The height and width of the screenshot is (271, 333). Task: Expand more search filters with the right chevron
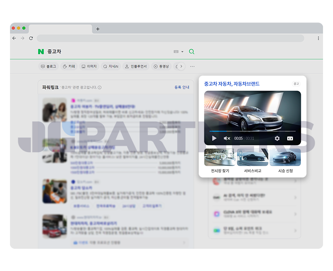click(x=182, y=66)
